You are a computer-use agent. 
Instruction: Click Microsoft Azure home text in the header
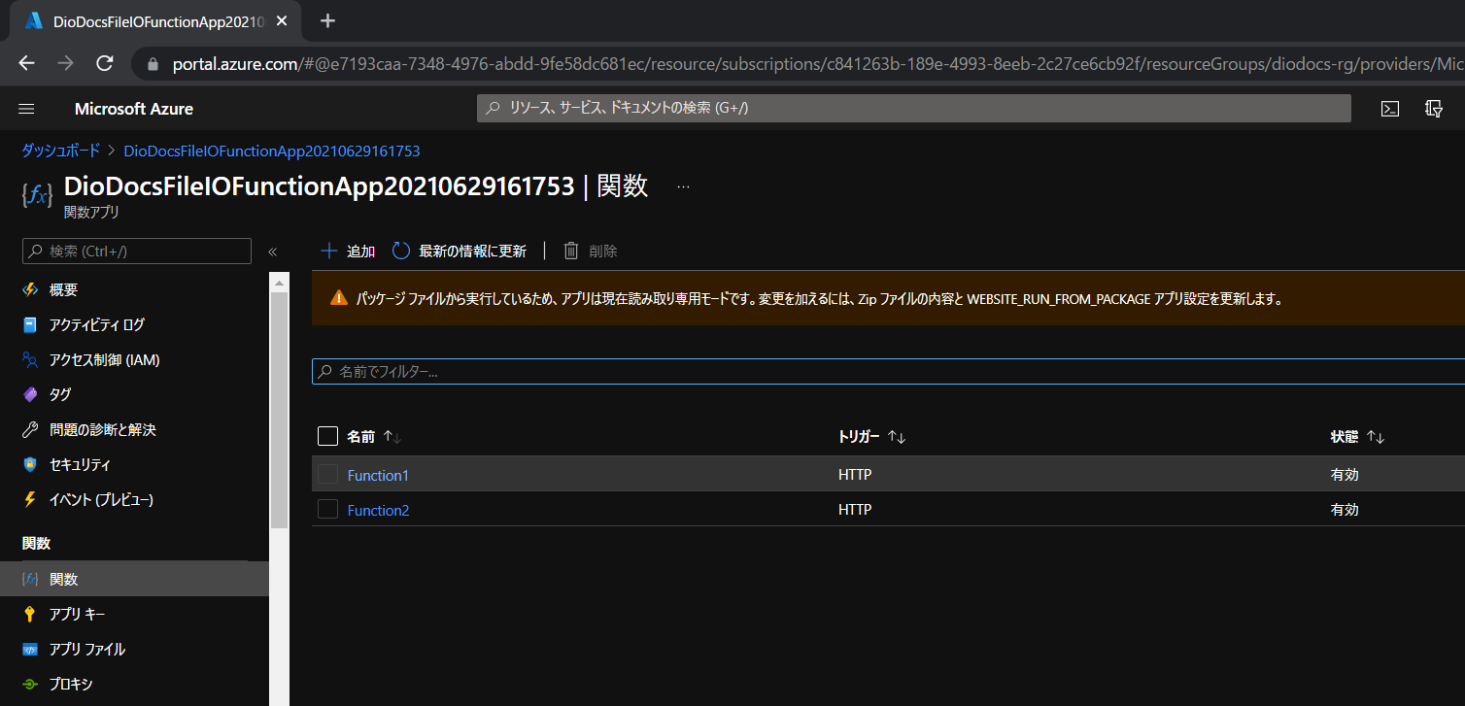click(x=134, y=109)
